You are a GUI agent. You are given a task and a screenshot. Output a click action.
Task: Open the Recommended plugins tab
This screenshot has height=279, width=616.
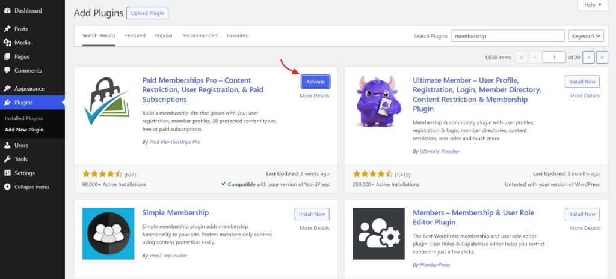click(x=200, y=35)
